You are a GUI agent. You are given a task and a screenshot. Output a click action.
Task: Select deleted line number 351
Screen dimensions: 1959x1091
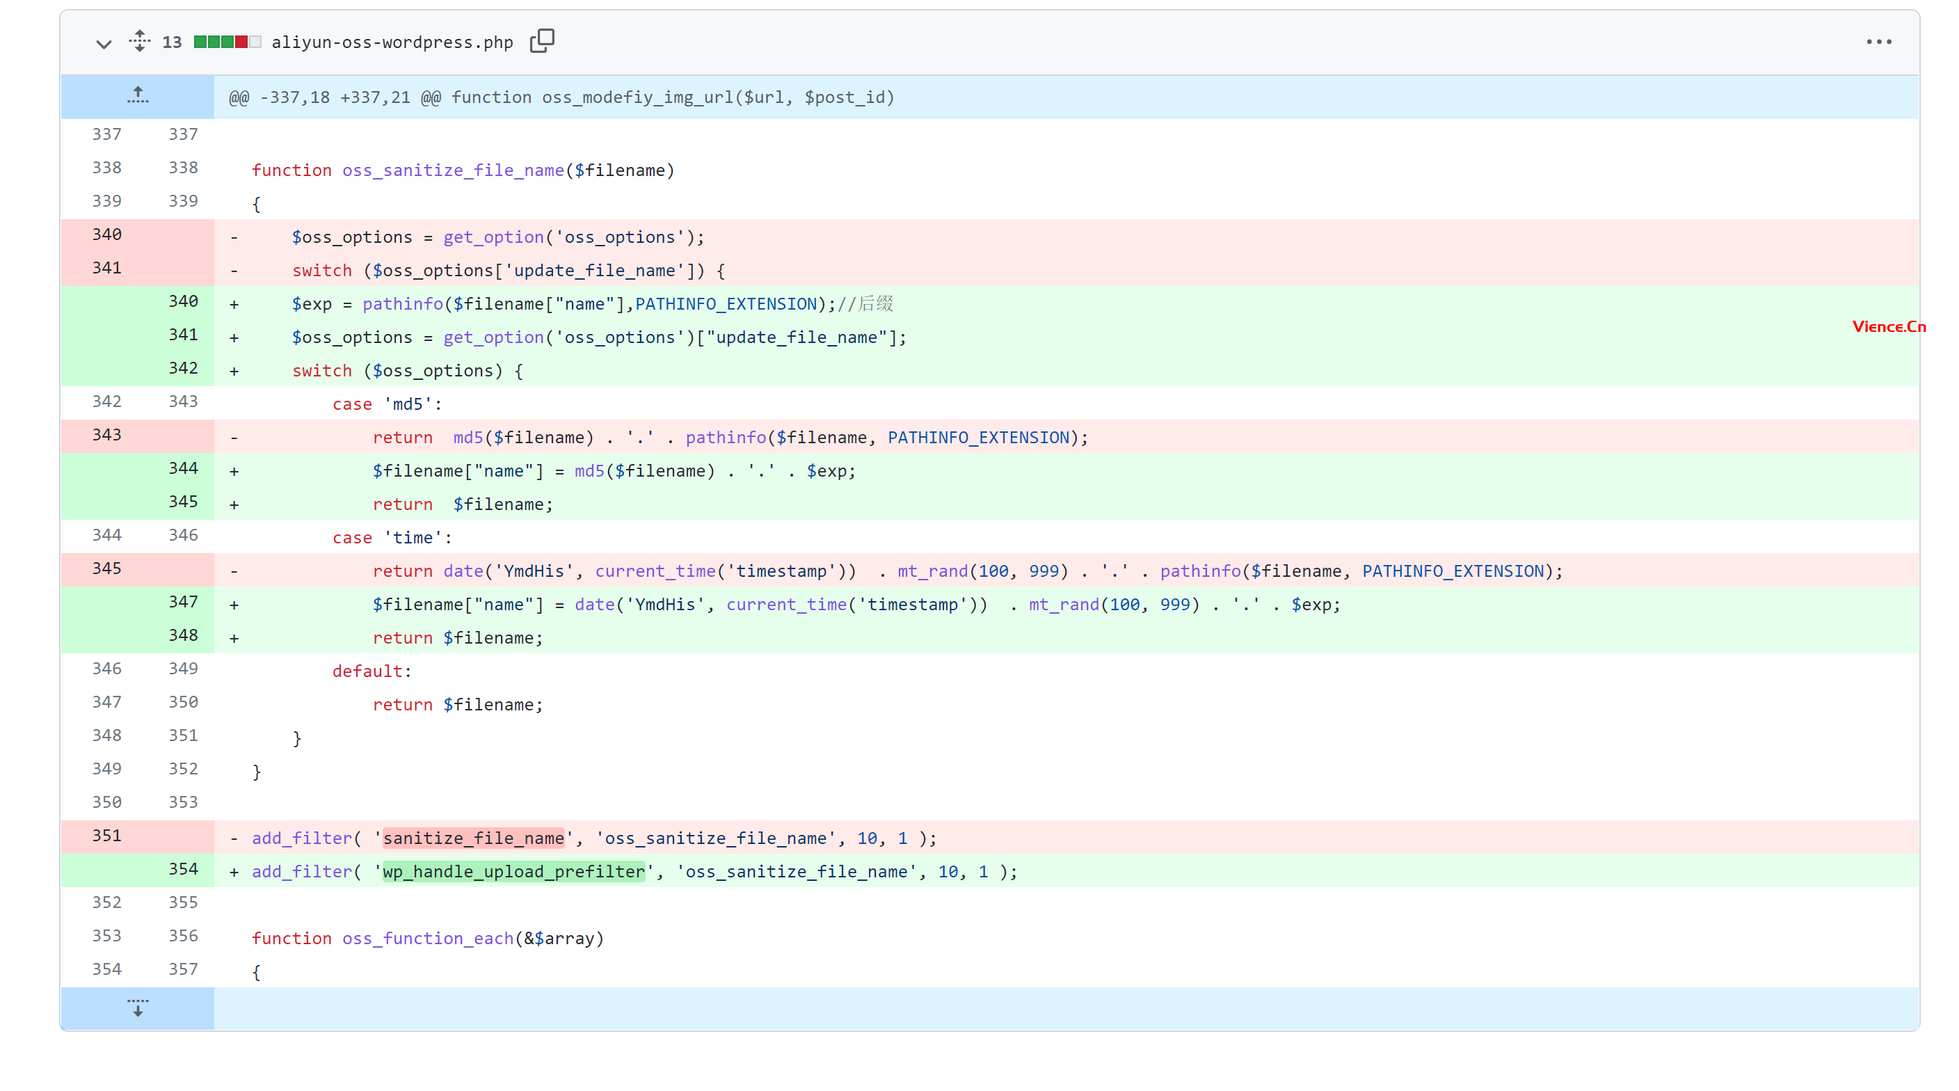107,836
